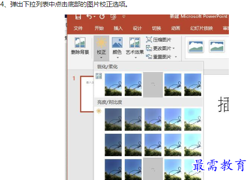This screenshot has width=250, height=180.
Task: Click the 删除背景 button icon
Action: (80, 43)
